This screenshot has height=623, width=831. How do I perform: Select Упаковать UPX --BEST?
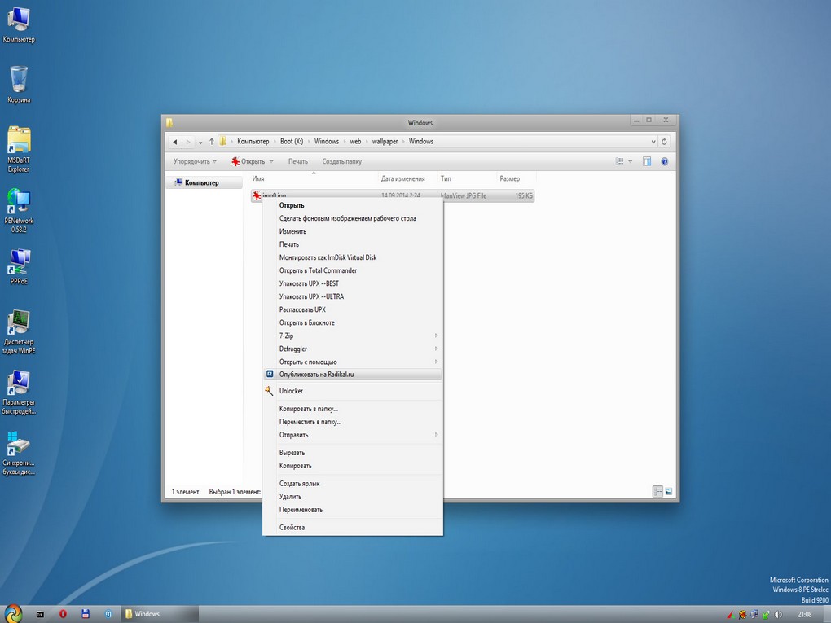point(353,283)
